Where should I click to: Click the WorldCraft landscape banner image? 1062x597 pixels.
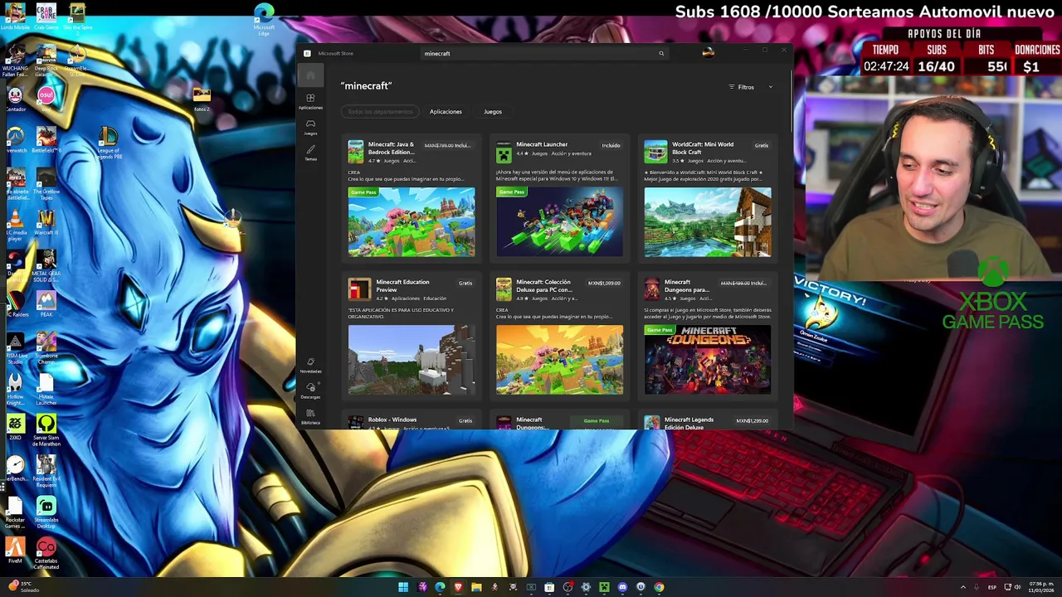707,222
